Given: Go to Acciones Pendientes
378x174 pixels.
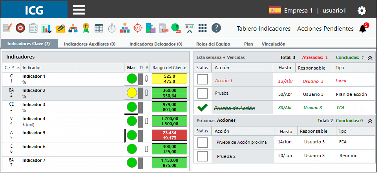Looking at the screenshot, I should [325, 29].
